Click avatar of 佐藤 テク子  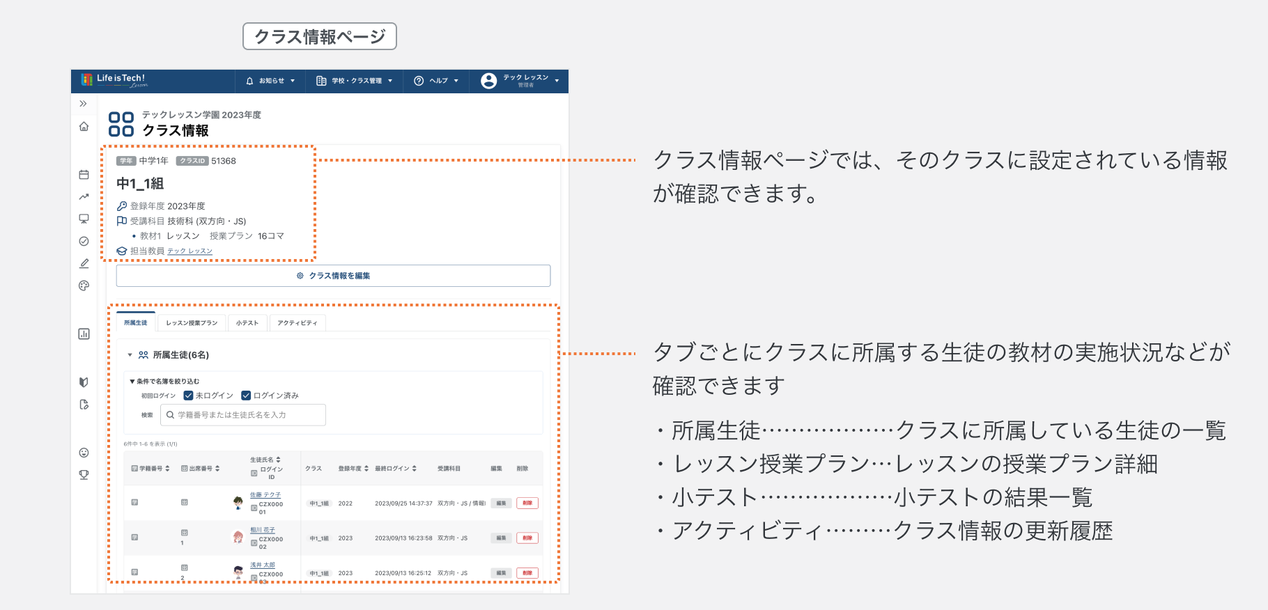coord(238,503)
